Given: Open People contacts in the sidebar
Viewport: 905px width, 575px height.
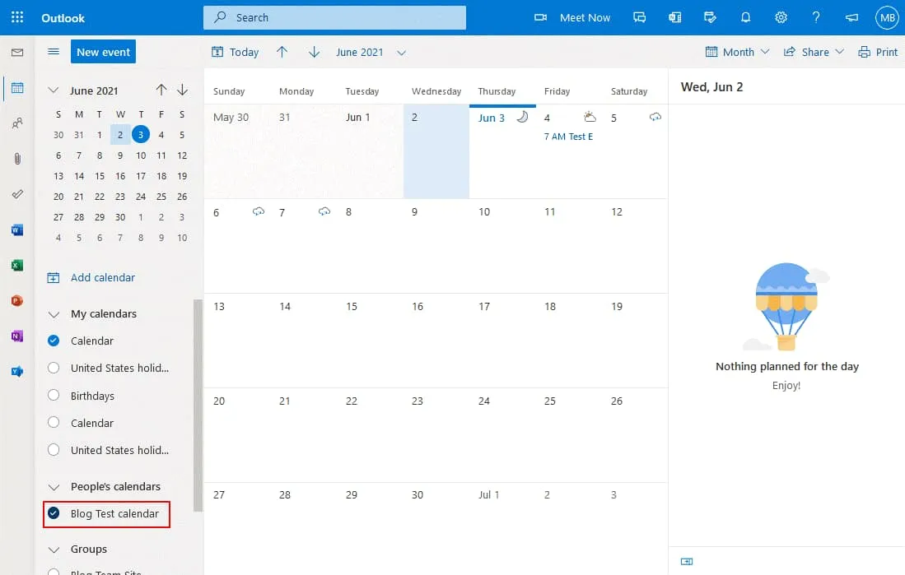Looking at the screenshot, I should point(16,123).
